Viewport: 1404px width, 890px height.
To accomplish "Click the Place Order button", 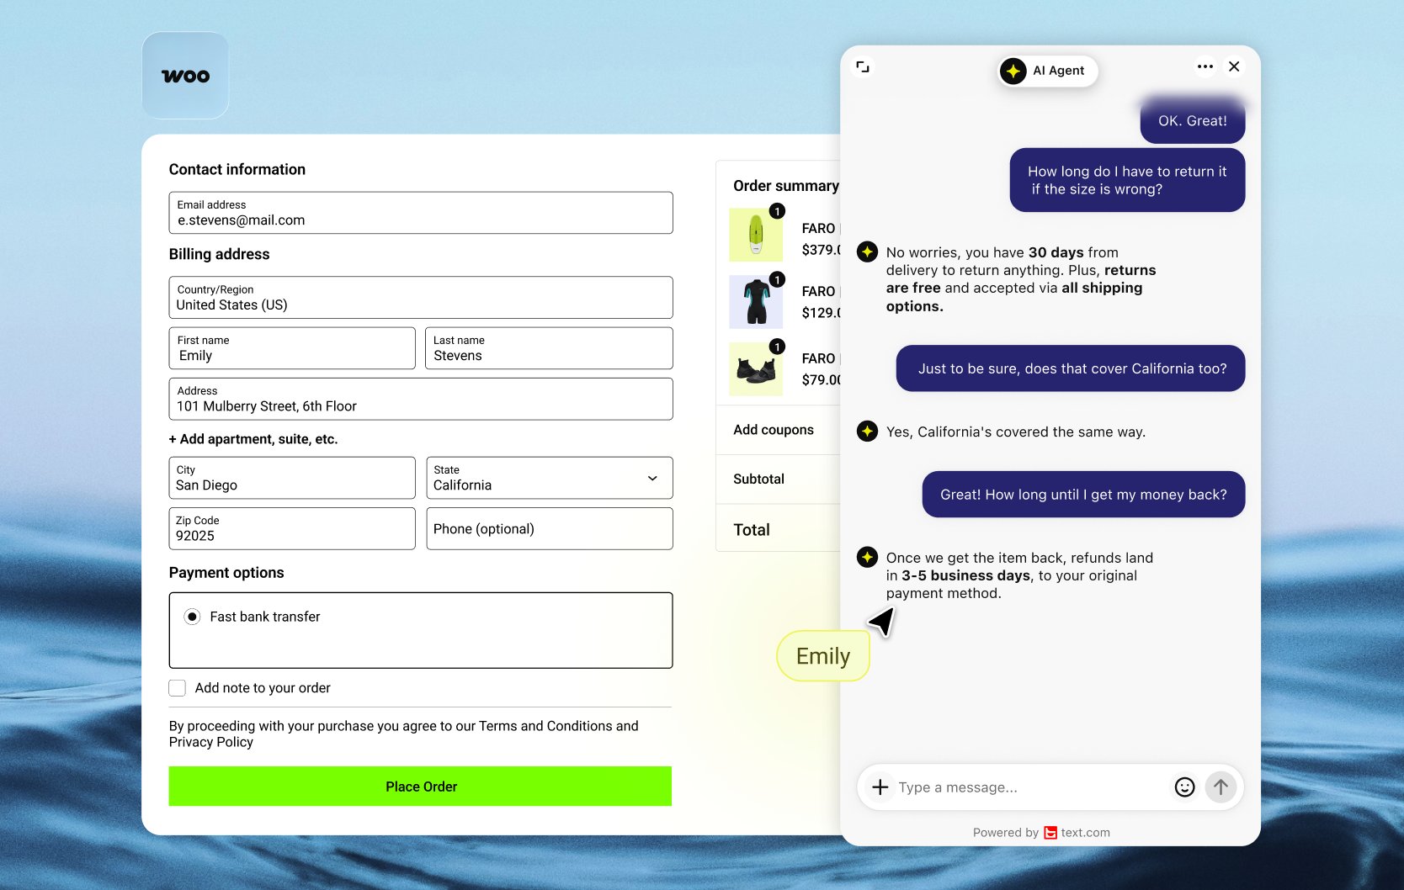I will pos(420,787).
